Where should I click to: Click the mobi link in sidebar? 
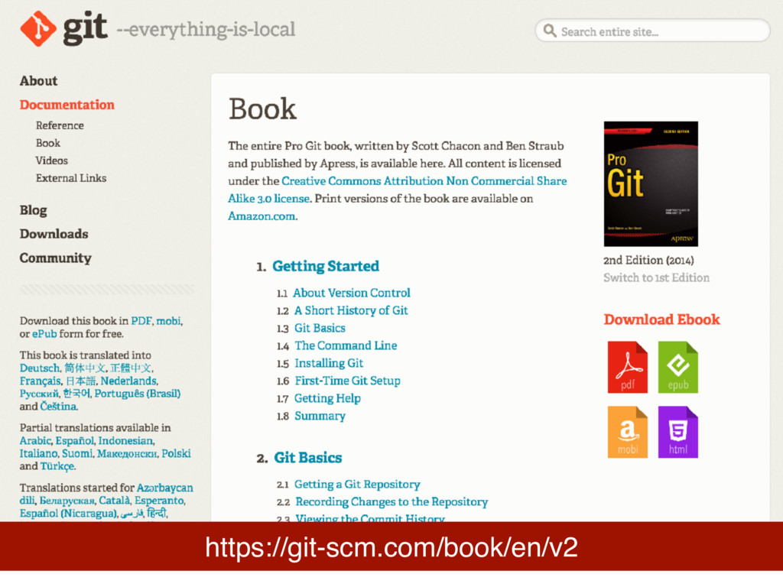169,321
